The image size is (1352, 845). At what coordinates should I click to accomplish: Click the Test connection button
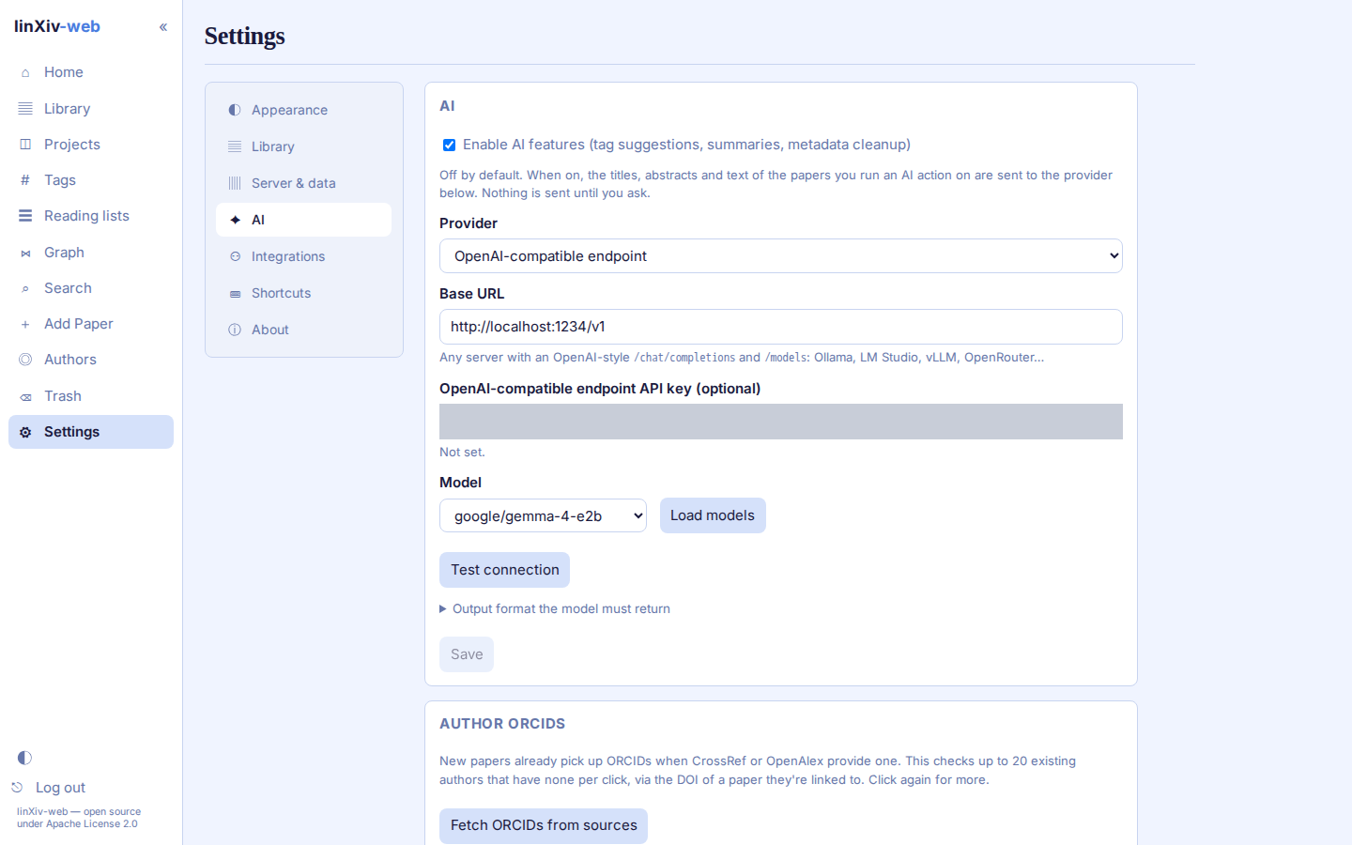click(x=504, y=570)
